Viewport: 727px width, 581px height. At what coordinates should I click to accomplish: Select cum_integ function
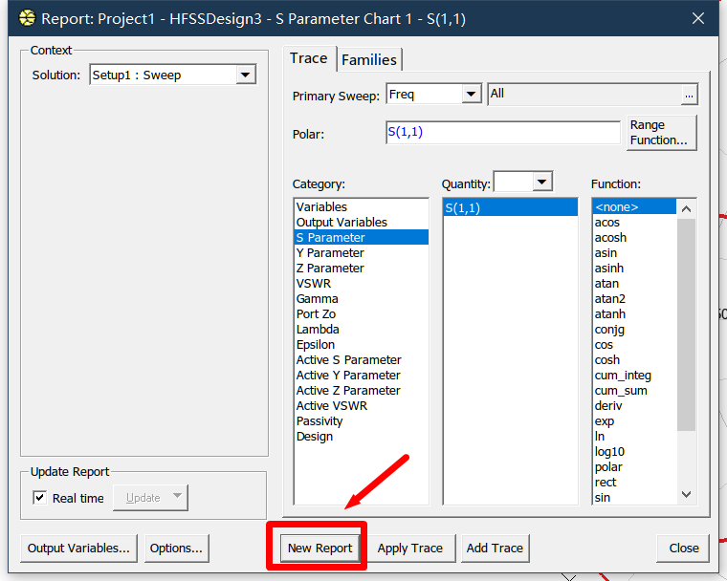pos(634,375)
